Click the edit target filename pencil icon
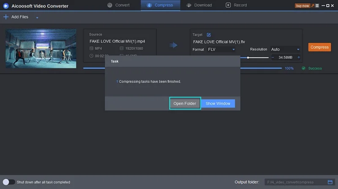This screenshot has width=338, height=189. pos(209,35)
